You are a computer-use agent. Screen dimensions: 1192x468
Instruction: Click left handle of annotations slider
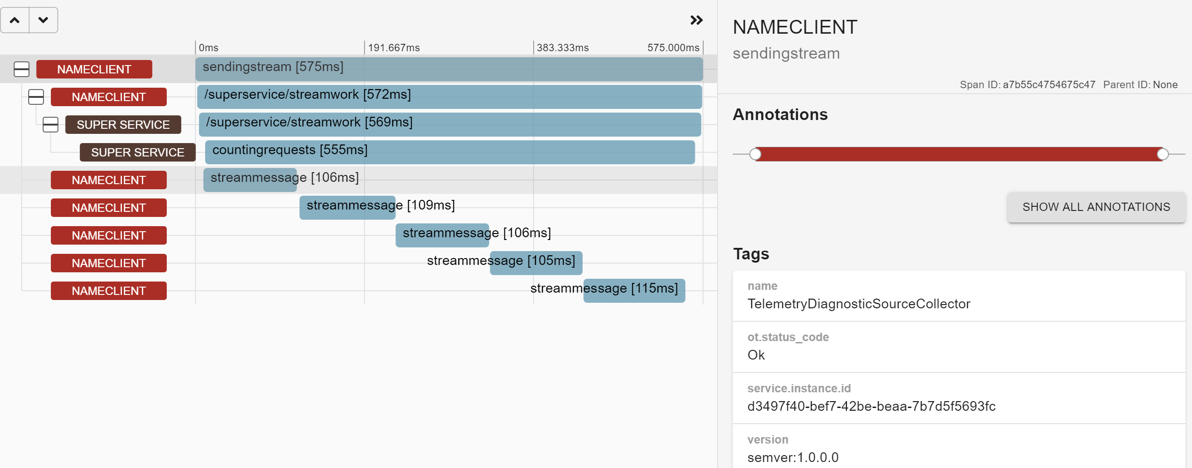click(x=755, y=154)
